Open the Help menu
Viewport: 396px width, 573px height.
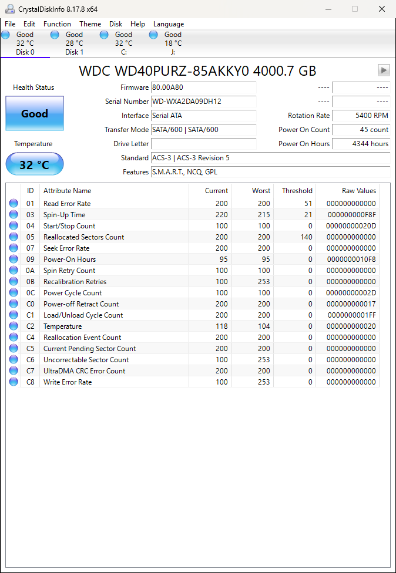coord(137,24)
